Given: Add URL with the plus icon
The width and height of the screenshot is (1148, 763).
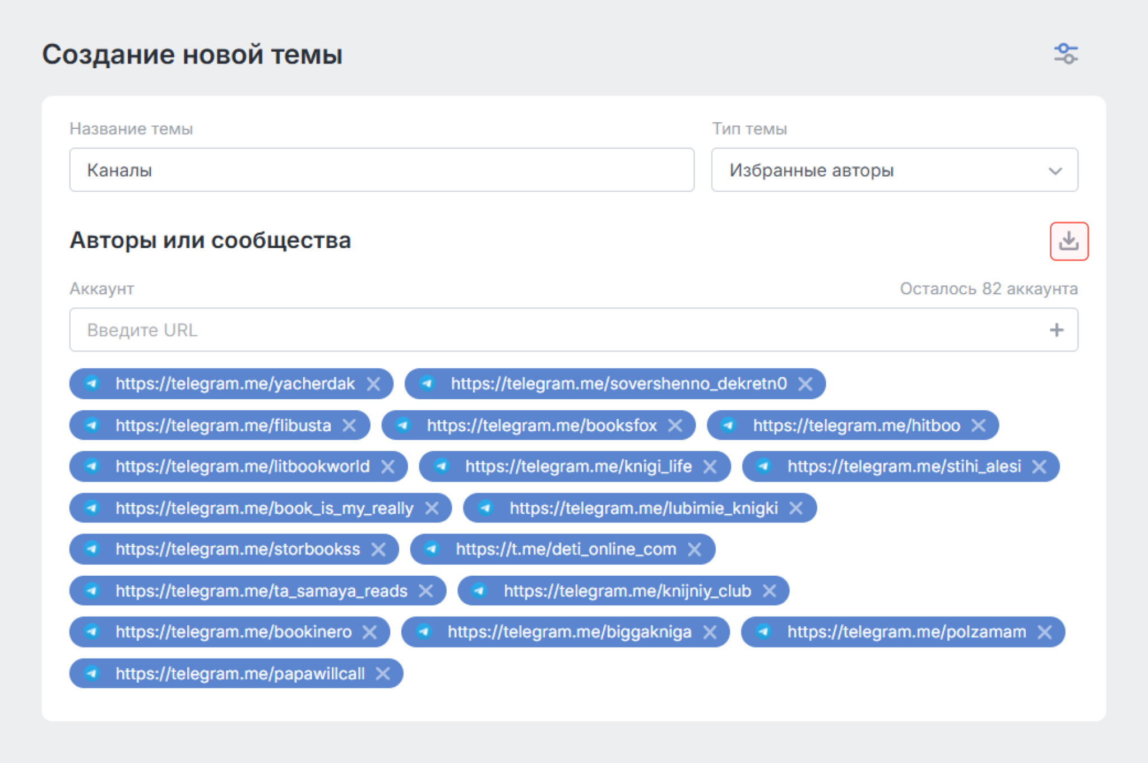Looking at the screenshot, I should pyautogui.click(x=1057, y=330).
